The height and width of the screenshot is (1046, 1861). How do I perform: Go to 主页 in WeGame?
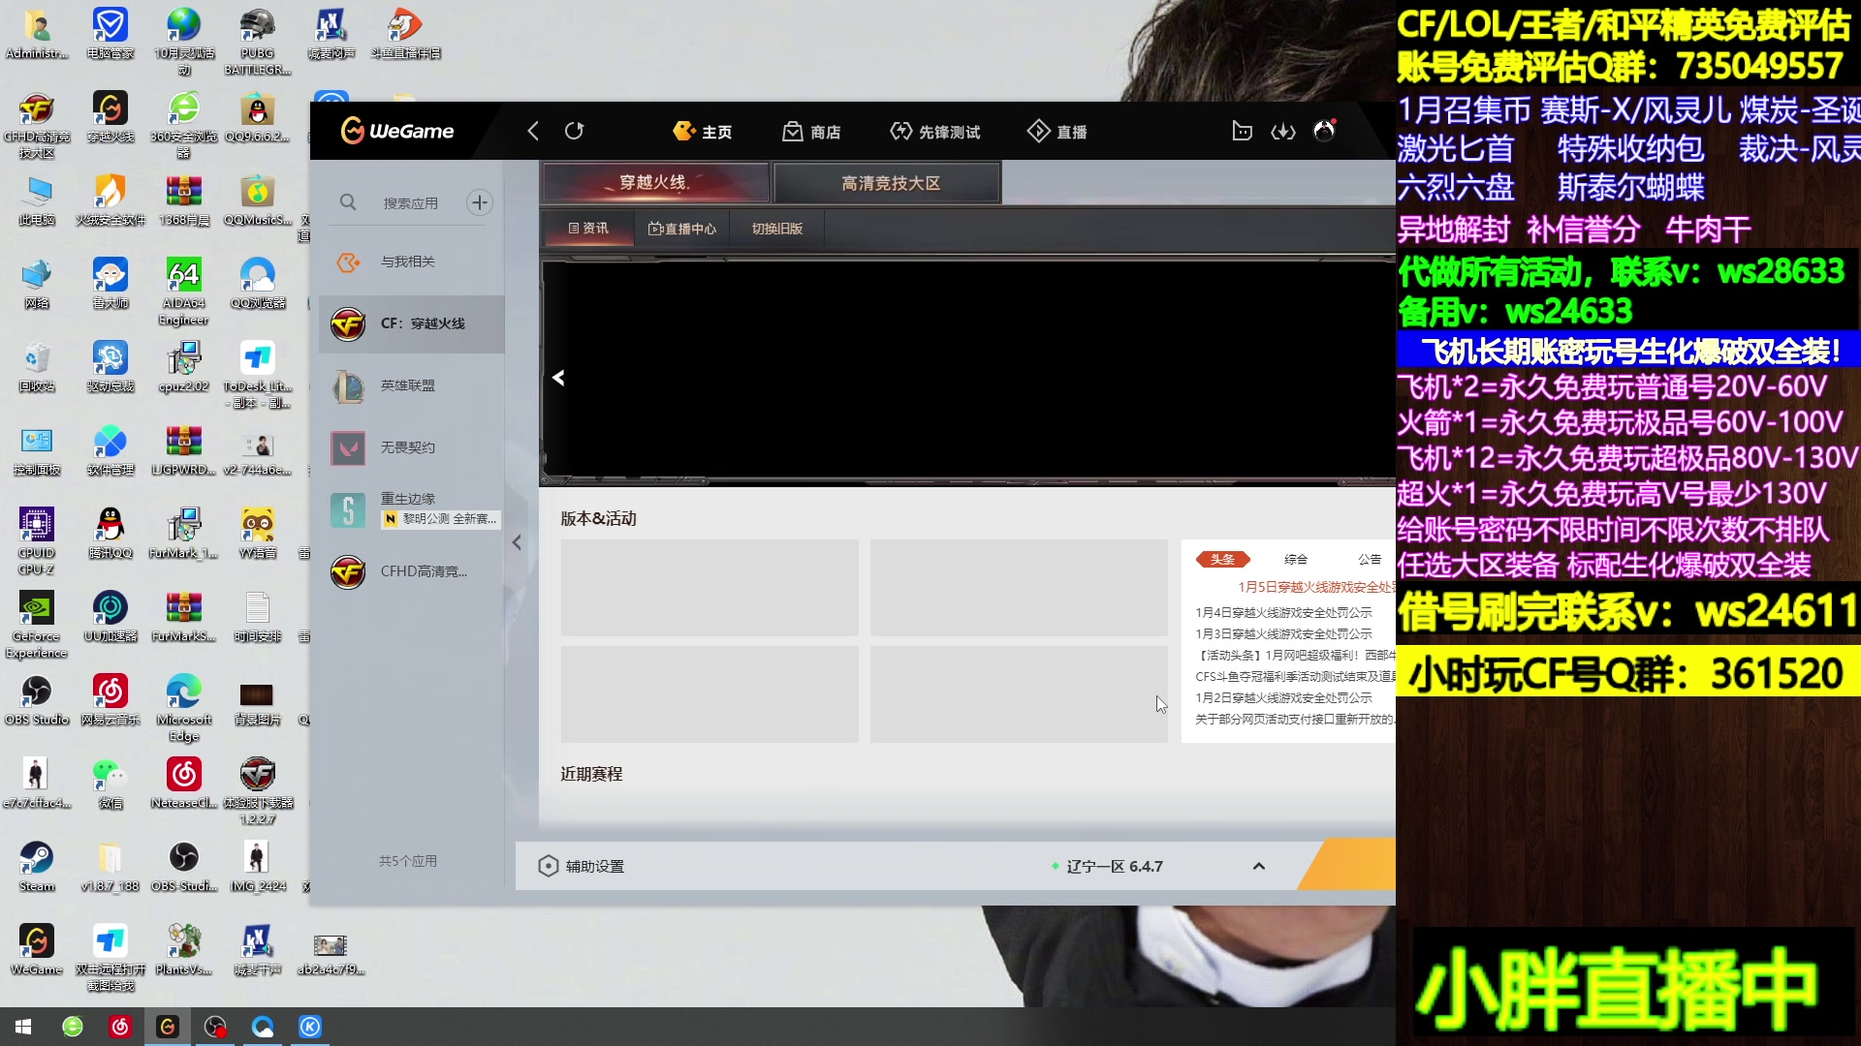click(x=703, y=132)
